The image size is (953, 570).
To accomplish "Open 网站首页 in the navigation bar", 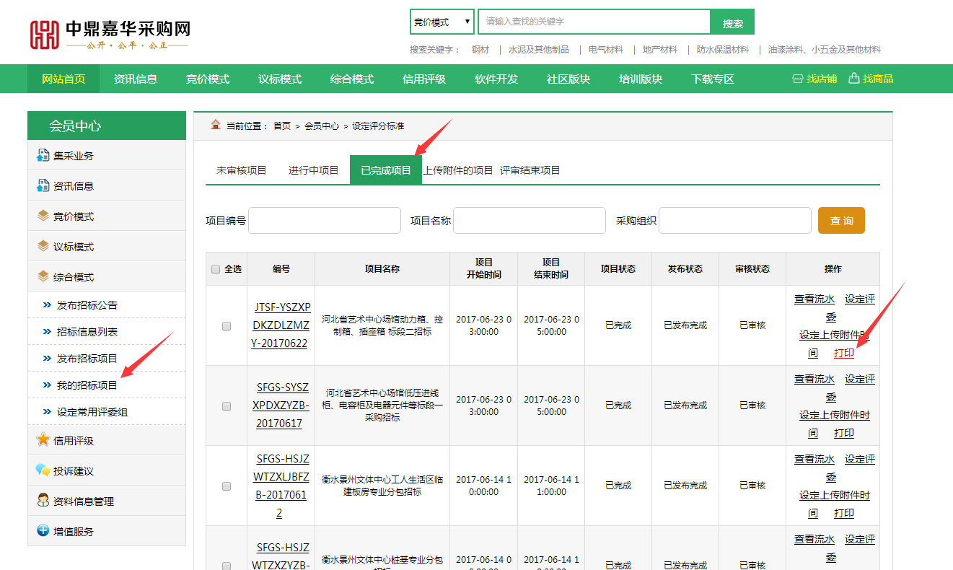I will point(63,79).
